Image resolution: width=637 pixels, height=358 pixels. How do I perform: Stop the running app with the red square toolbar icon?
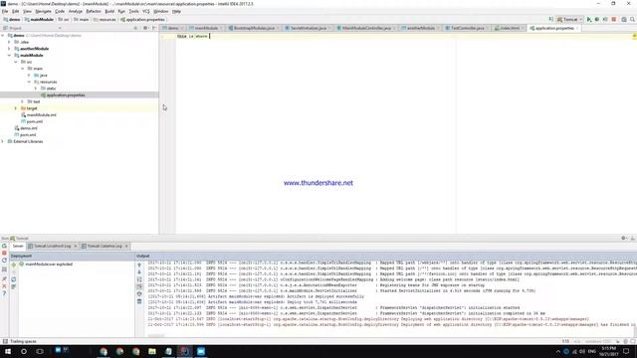614,20
